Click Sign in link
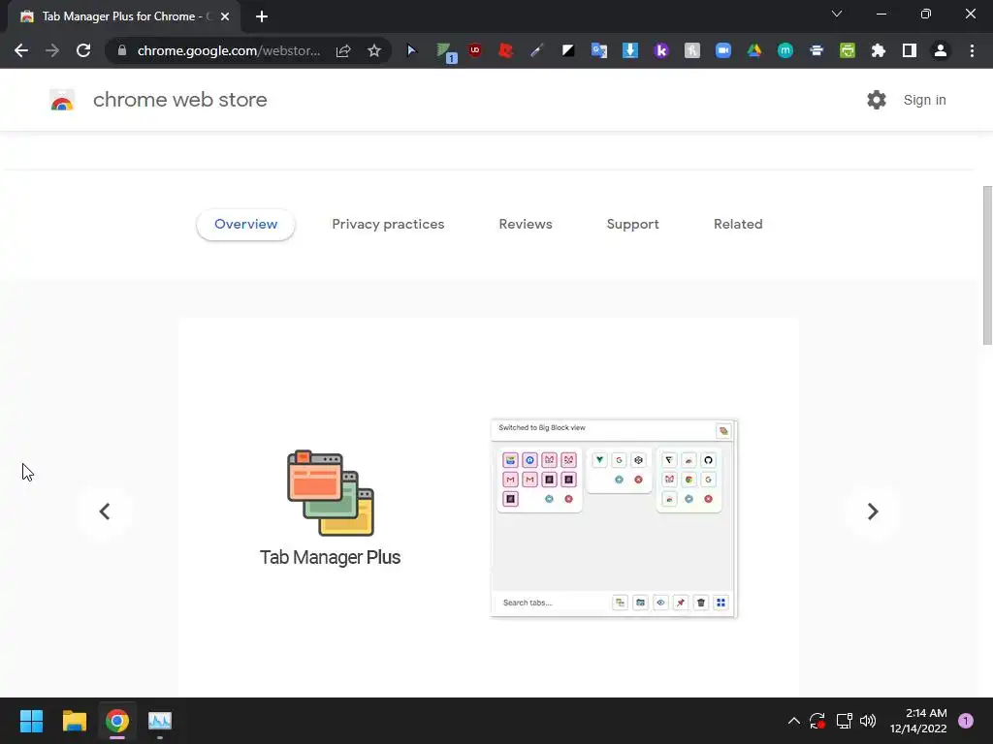Screen dimensions: 993x744 coord(924,100)
